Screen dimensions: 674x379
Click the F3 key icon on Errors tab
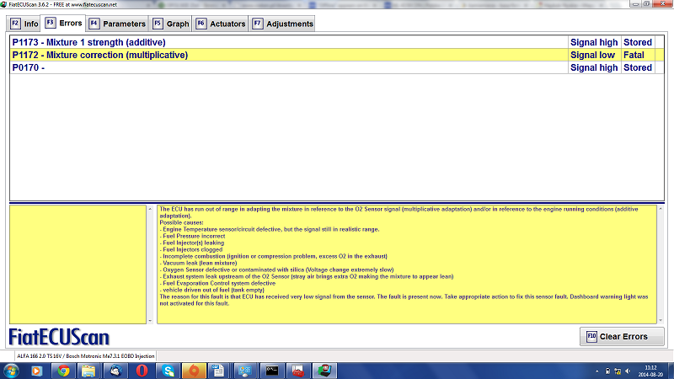[50, 23]
